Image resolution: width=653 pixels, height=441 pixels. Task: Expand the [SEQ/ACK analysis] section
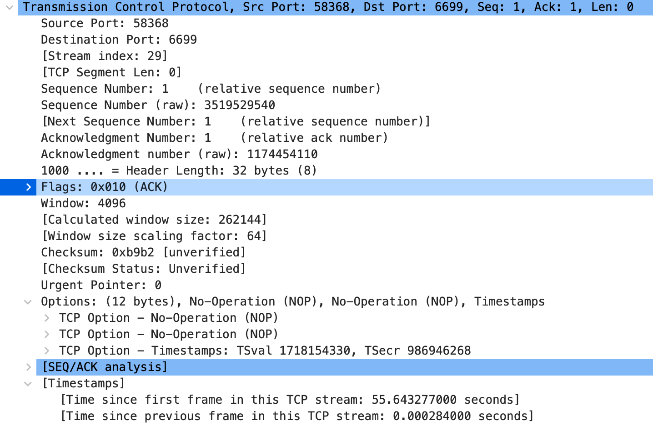point(28,367)
